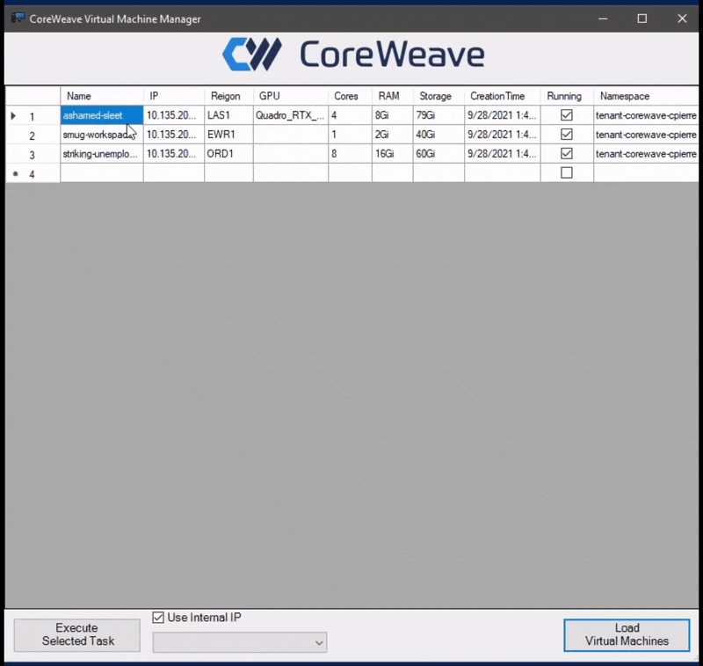
Task: Click the CreationTime column header
Action: (497, 96)
